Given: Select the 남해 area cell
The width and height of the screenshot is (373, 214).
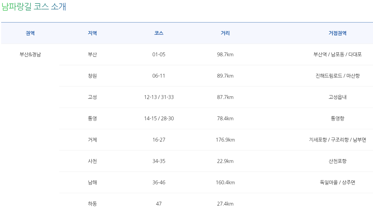Looking at the screenshot, I should 92,182.
